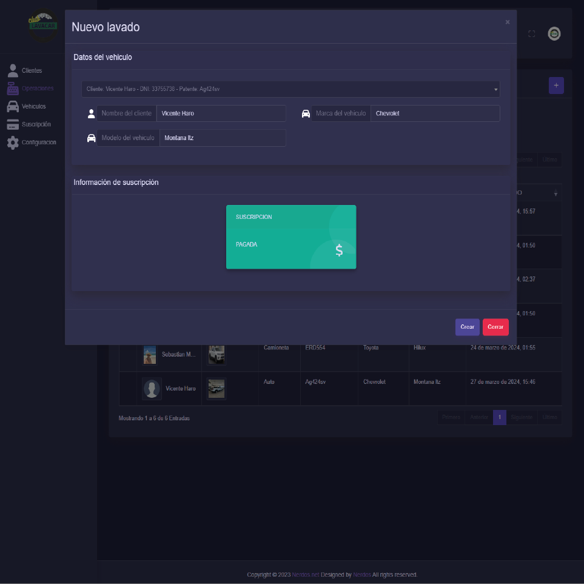Screen dimensions: 584x584
Task: Open Suscripción card icon in sidebar
Action: click(x=13, y=125)
